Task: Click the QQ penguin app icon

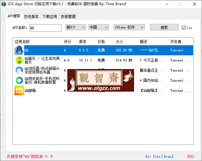Action: click(x=19, y=50)
